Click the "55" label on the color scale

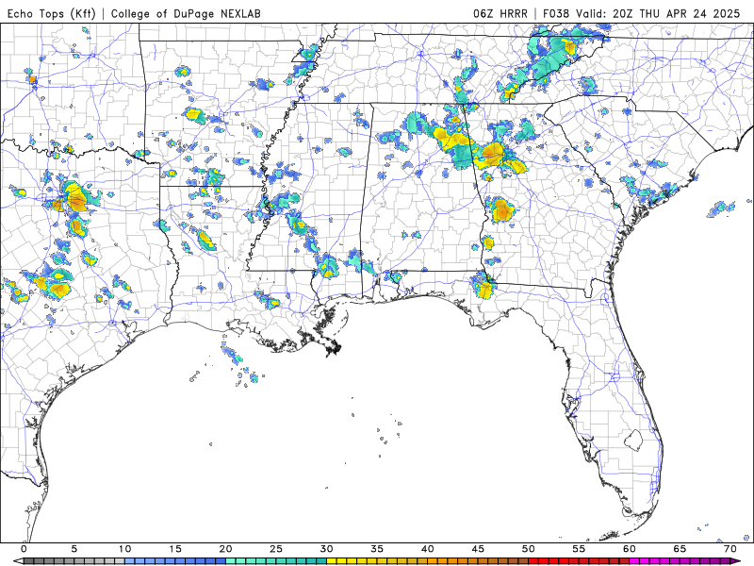pyautogui.click(x=579, y=549)
